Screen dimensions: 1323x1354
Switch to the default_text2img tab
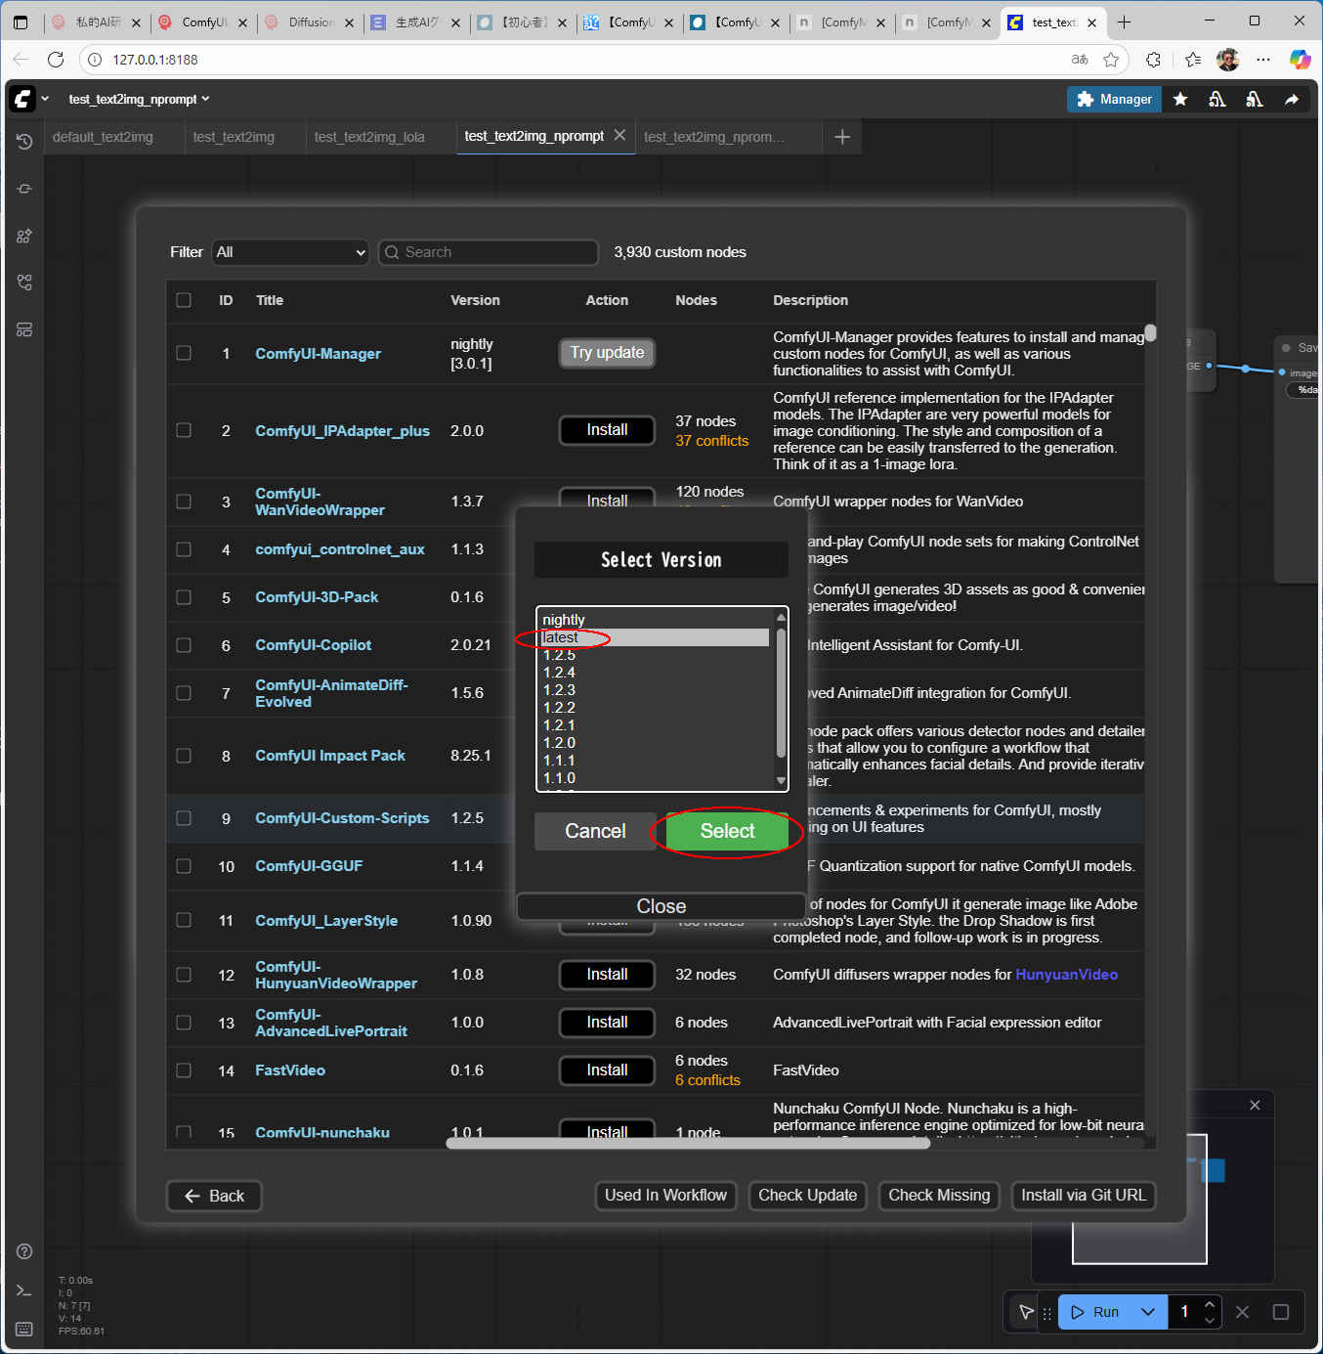pos(103,137)
